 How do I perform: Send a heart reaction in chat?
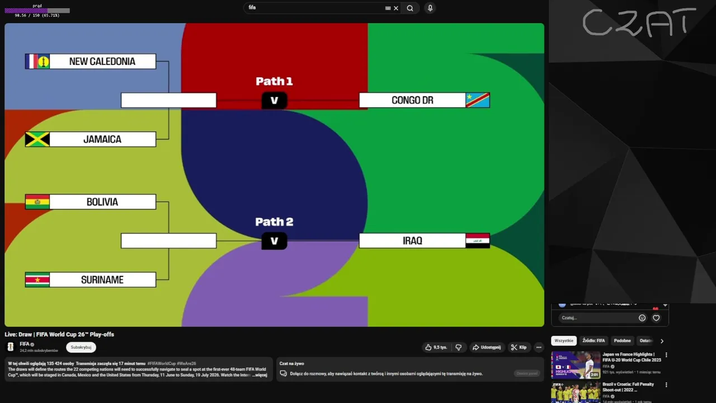click(x=656, y=318)
